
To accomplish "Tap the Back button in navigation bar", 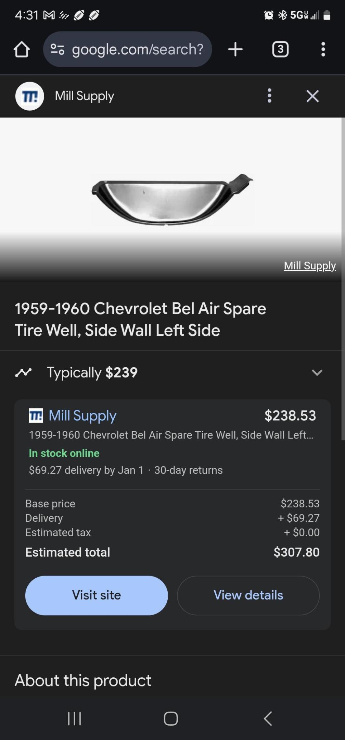I will click(268, 719).
